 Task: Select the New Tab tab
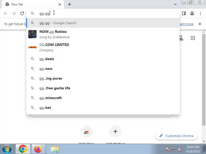coord(32,4)
